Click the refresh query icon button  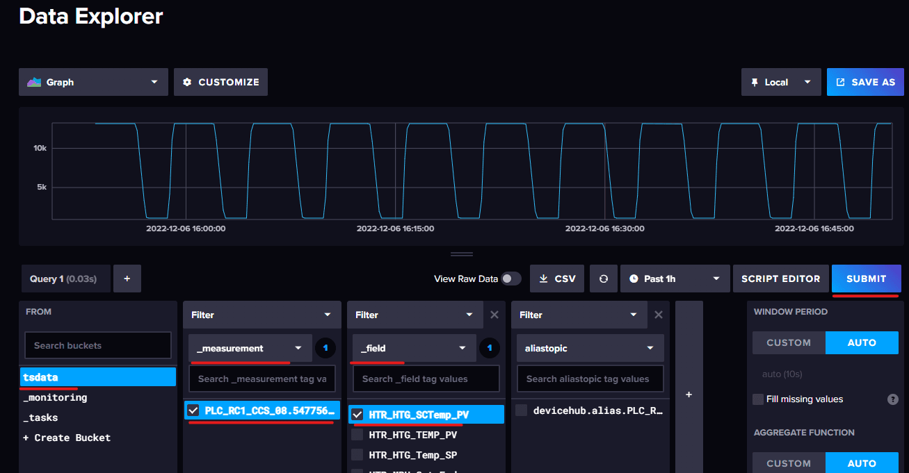(604, 279)
